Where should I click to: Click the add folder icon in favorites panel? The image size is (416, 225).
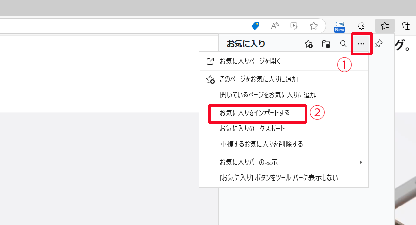click(x=326, y=44)
